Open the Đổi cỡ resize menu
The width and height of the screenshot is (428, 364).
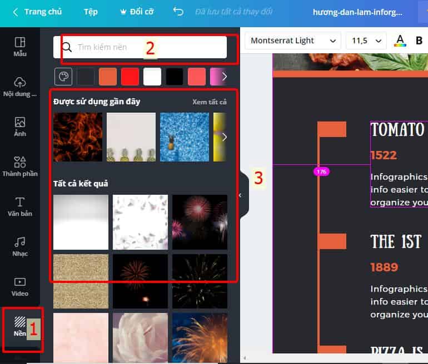(x=137, y=12)
